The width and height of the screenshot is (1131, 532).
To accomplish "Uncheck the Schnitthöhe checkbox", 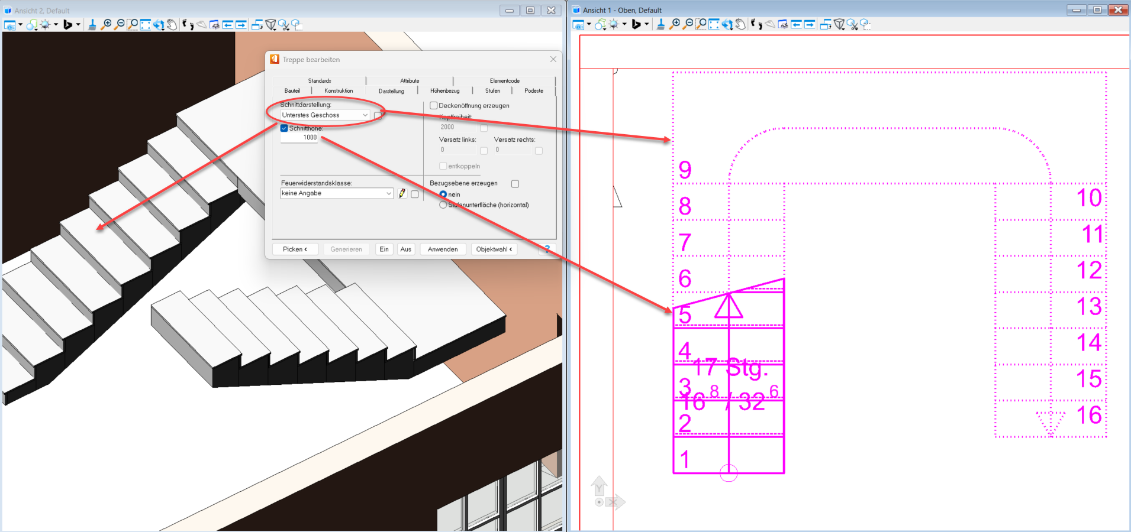I will (x=284, y=128).
